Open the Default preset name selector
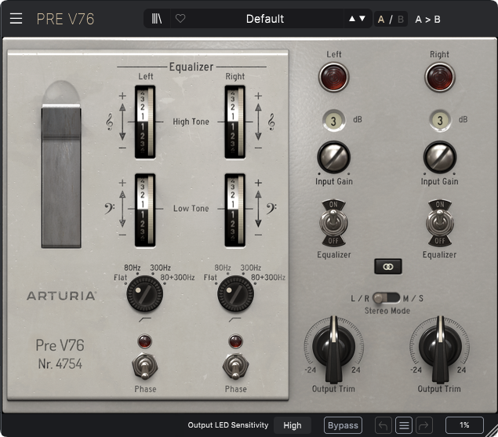The width and height of the screenshot is (498, 437). [265, 19]
